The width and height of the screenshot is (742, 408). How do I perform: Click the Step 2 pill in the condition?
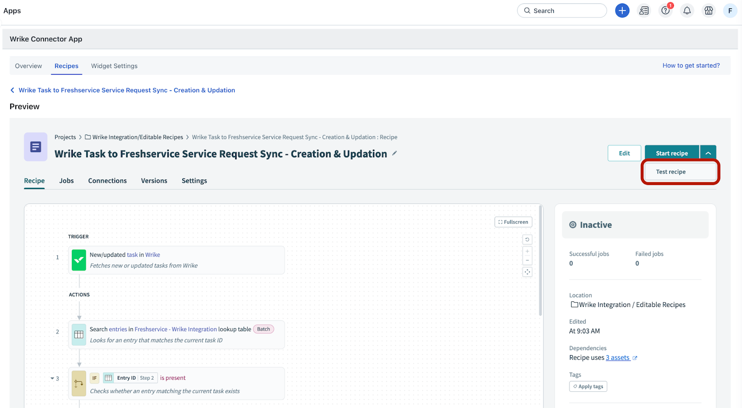[147, 378]
